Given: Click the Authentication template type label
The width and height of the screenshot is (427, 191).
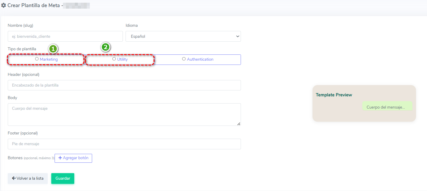Looking at the screenshot, I should (x=200, y=59).
